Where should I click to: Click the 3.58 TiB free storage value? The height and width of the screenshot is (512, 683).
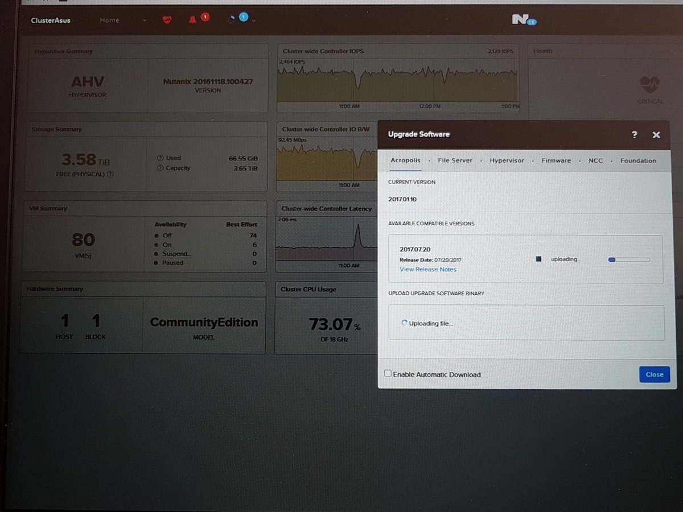coord(87,160)
